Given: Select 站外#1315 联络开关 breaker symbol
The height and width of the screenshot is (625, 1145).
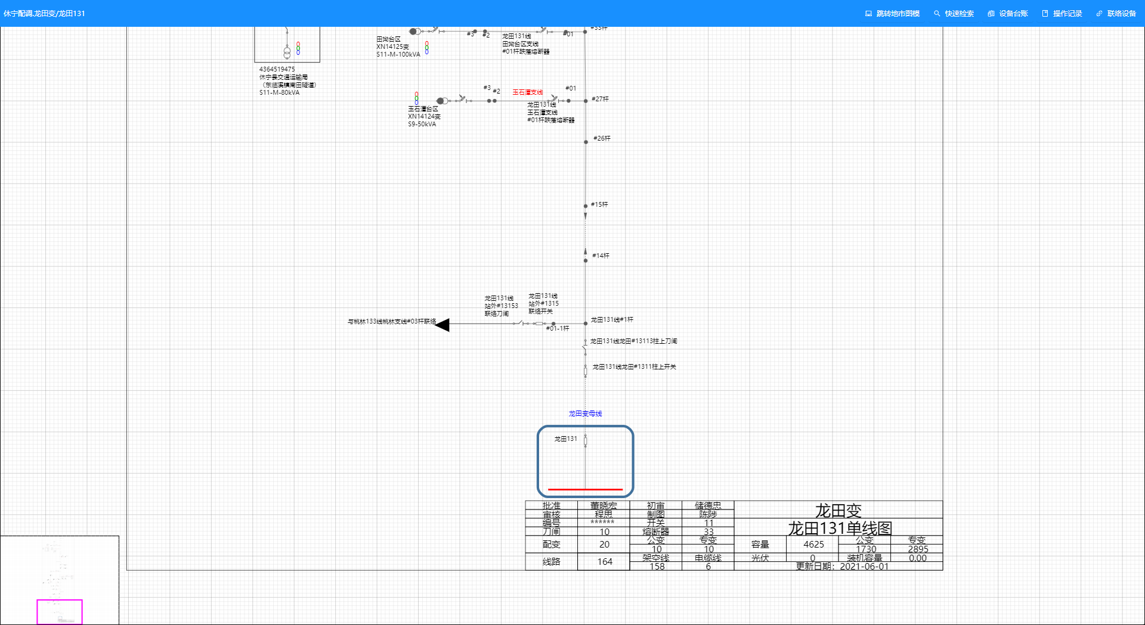Looking at the screenshot, I should click(x=539, y=324).
